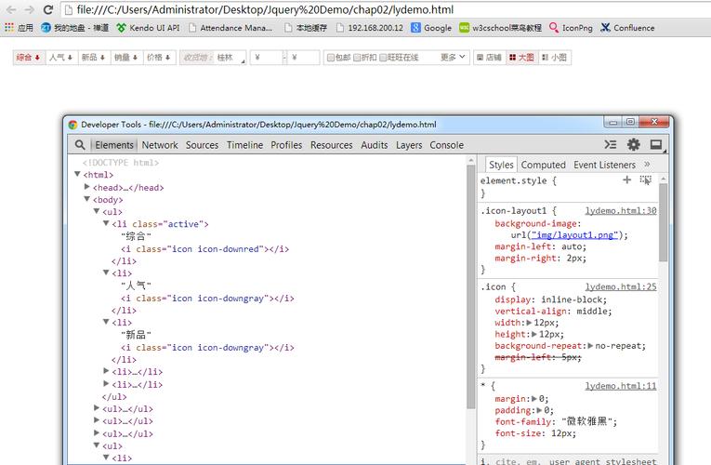
Task: Expand the head node
Action: pos(87,186)
